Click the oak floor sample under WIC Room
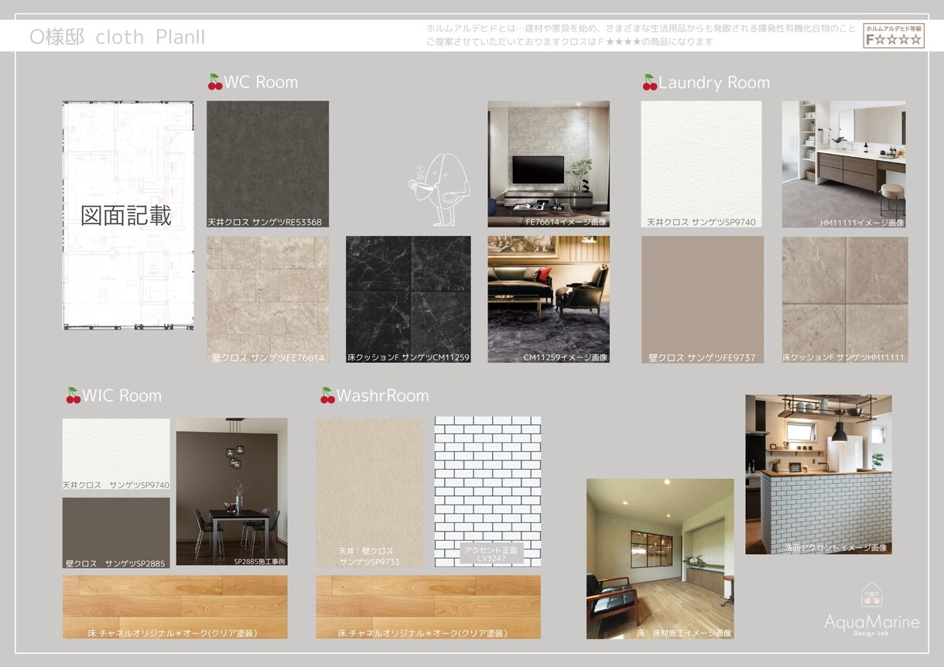 click(x=175, y=607)
